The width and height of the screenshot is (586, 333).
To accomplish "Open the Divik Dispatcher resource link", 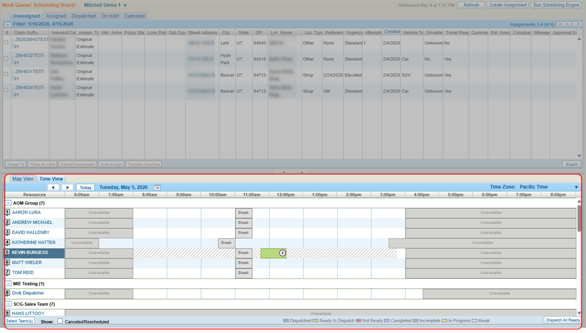I will 28,293.
